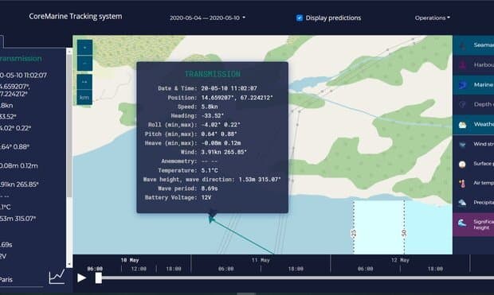494x295 pixels.
Task: Click the 11 May date label on timeline
Action: (x=261, y=260)
